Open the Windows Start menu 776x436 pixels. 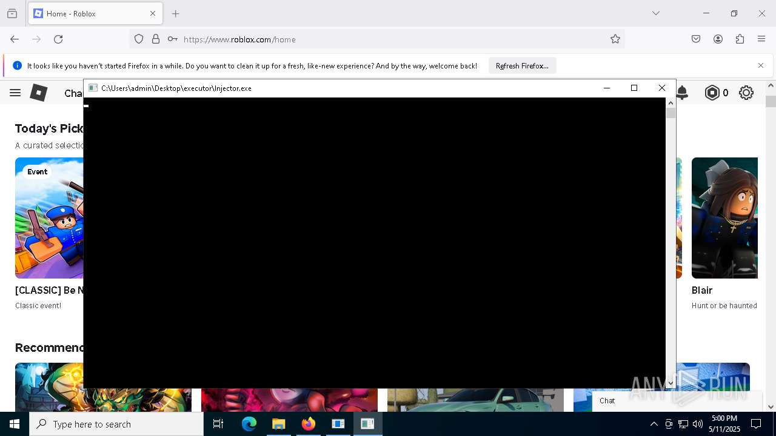coord(15,424)
